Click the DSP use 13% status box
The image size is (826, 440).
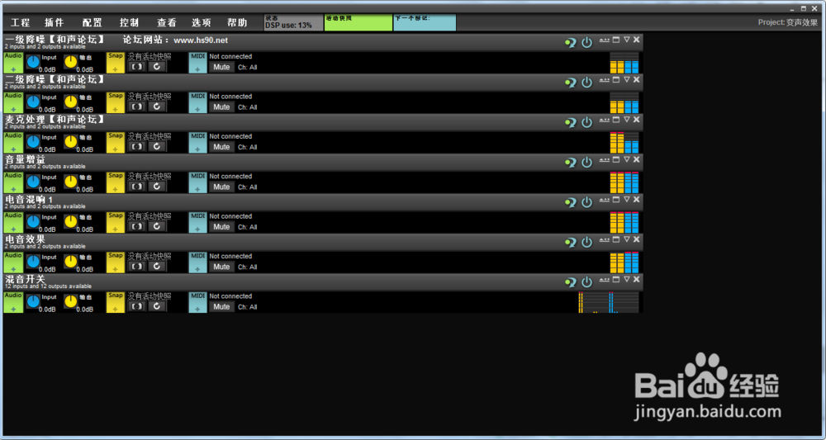click(293, 22)
